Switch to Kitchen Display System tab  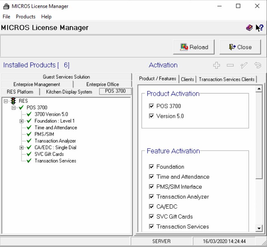[69, 92]
